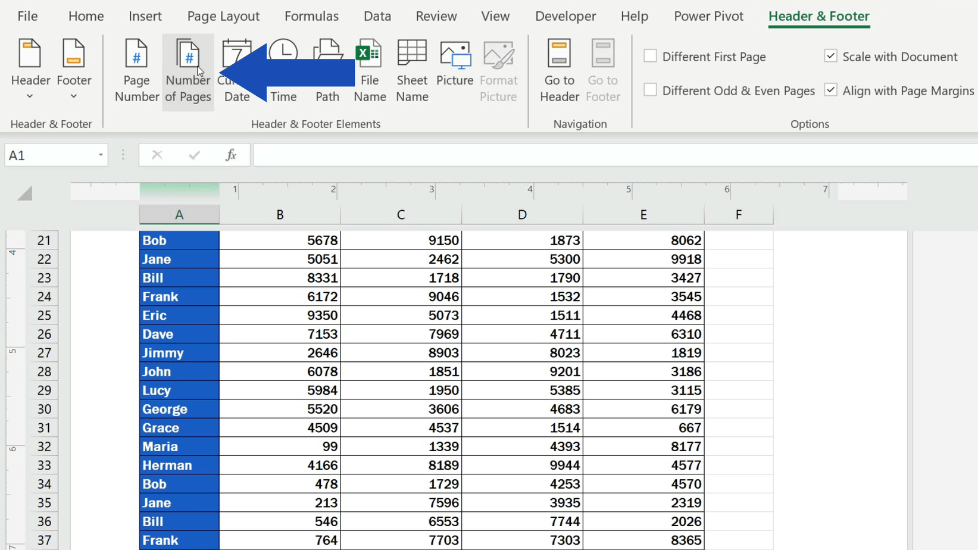Enable Different Odd & Even Pages
The width and height of the screenshot is (978, 550).
coord(651,89)
